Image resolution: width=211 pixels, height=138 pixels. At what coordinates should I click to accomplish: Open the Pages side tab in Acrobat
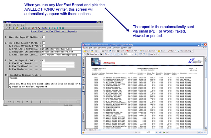coord(84,88)
